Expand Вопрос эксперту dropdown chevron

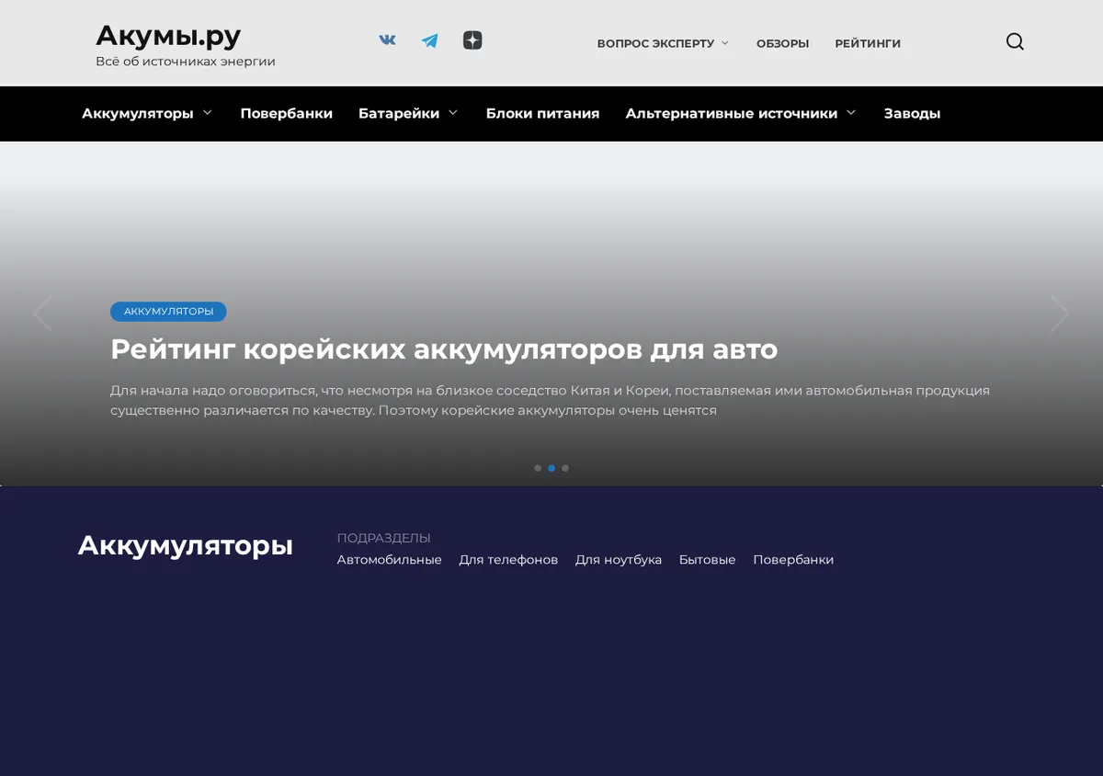[724, 43]
